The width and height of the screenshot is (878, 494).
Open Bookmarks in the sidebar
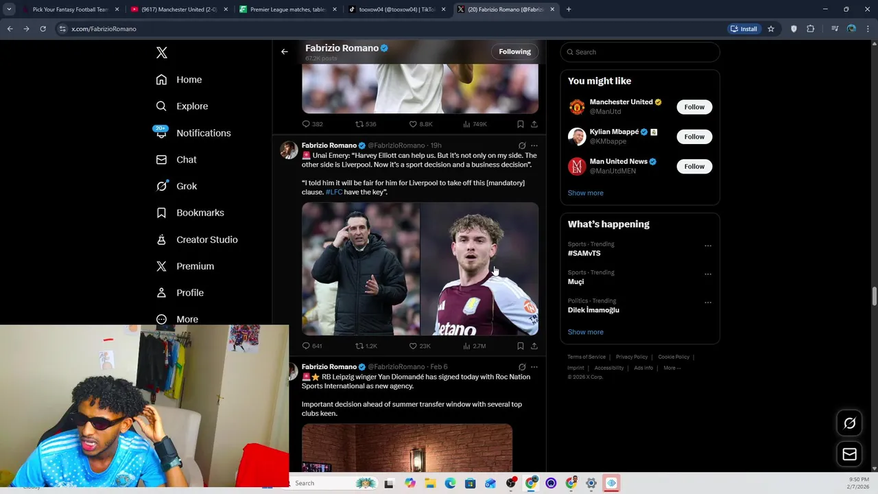coord(190,213)
